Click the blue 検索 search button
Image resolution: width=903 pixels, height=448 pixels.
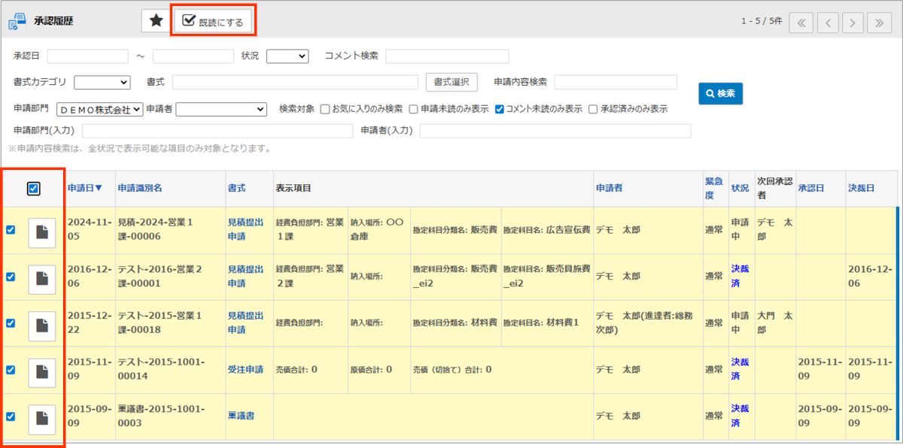coord(720,93)
